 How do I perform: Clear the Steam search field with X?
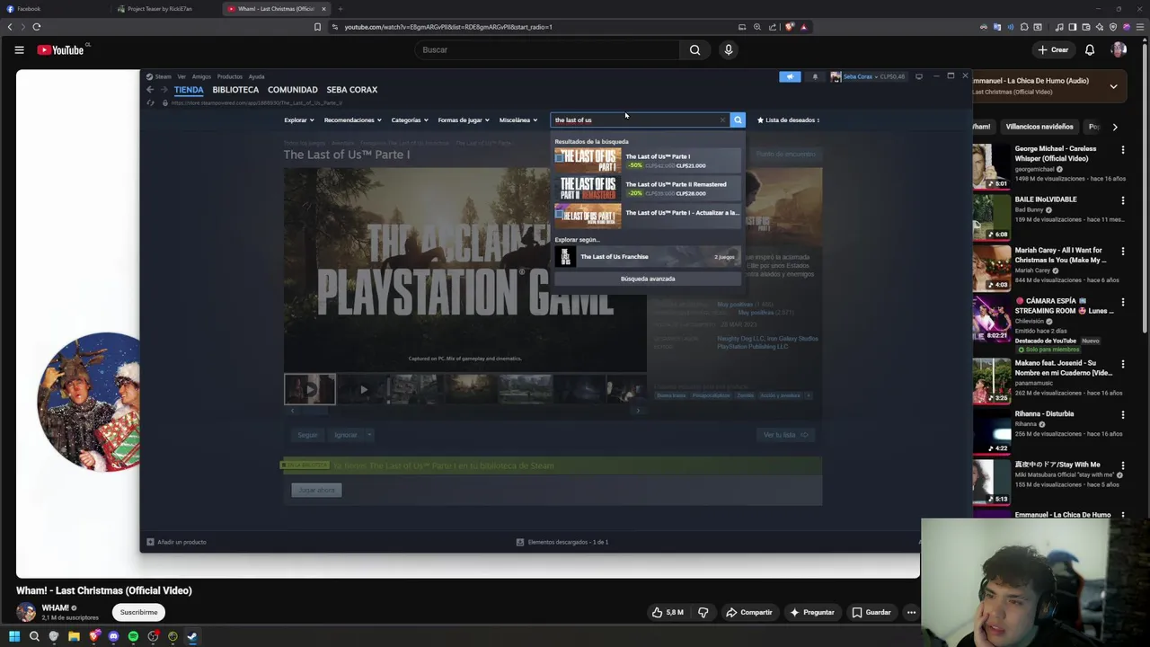[722, 120]
